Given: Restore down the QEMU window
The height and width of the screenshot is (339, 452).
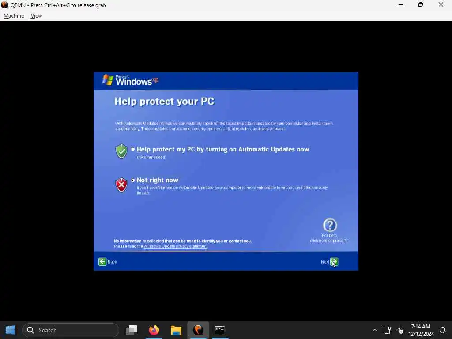Looking at the screenshot, I should point(421,5).
